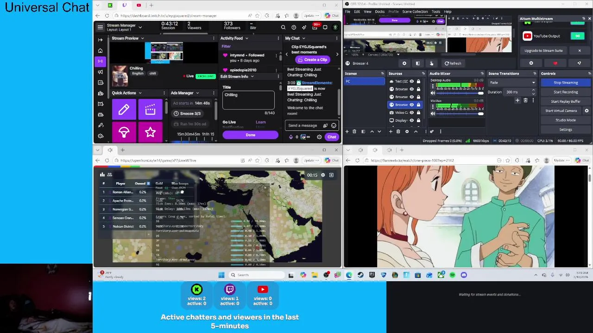Click Start Recording in OBS

[566, 92]
